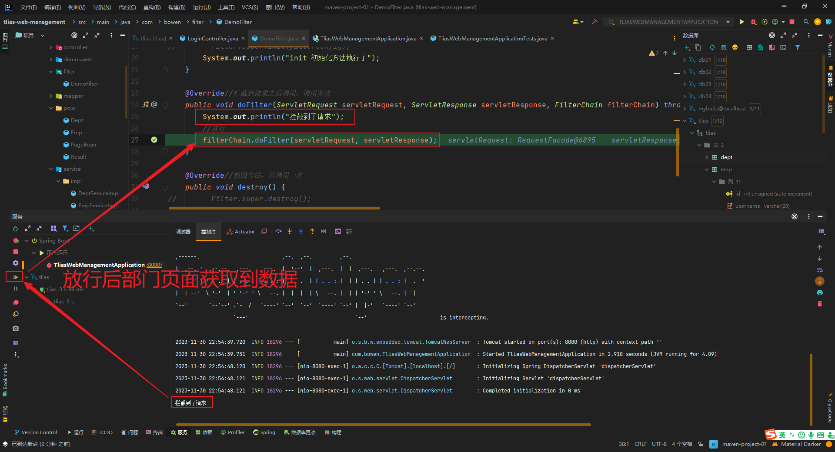Open the :8080/ application link
835x452 pixels.
pos(154,265)
